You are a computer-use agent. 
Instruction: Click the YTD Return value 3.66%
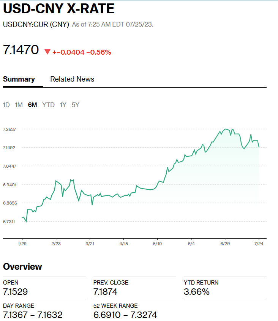196,292
